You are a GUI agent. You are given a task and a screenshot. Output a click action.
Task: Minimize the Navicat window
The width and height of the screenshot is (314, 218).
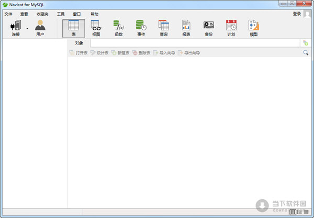tap(283, 4)
